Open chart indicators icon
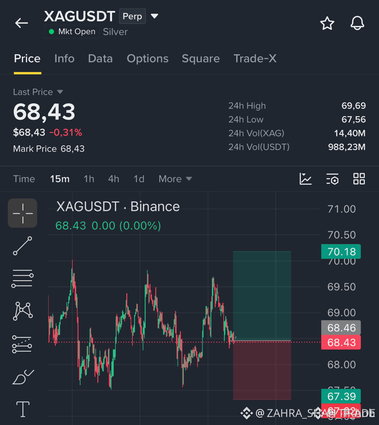The image size is (379, 425). pos(305,179)
